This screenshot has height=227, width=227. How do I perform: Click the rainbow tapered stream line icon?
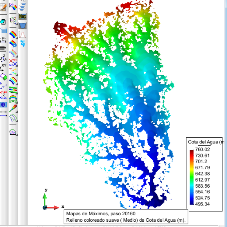pos(13,109)
